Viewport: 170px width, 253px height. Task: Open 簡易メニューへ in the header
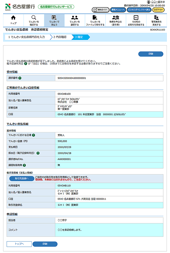[118, 10]
